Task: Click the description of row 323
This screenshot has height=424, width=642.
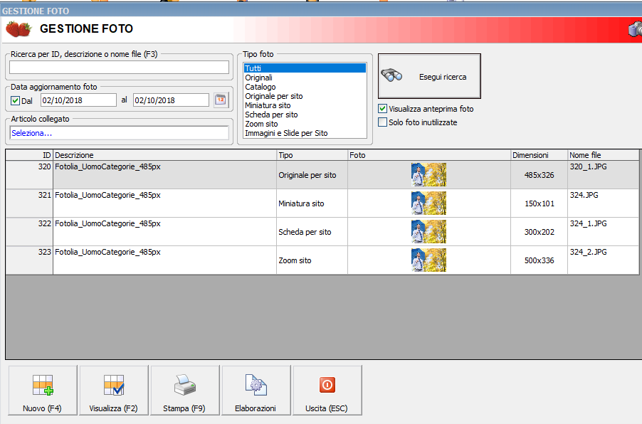Action: [107, 252]
